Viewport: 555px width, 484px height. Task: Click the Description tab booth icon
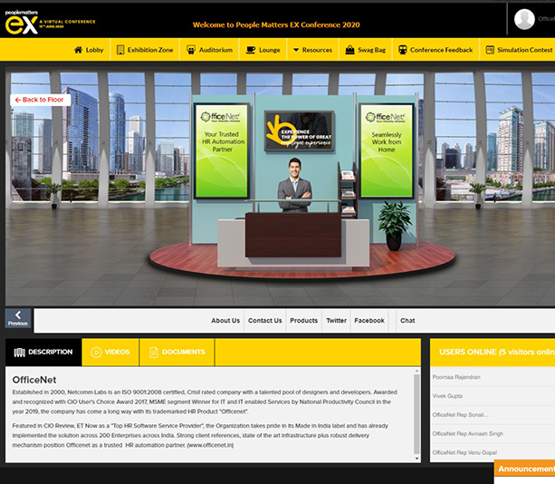(x=20, y=353)
